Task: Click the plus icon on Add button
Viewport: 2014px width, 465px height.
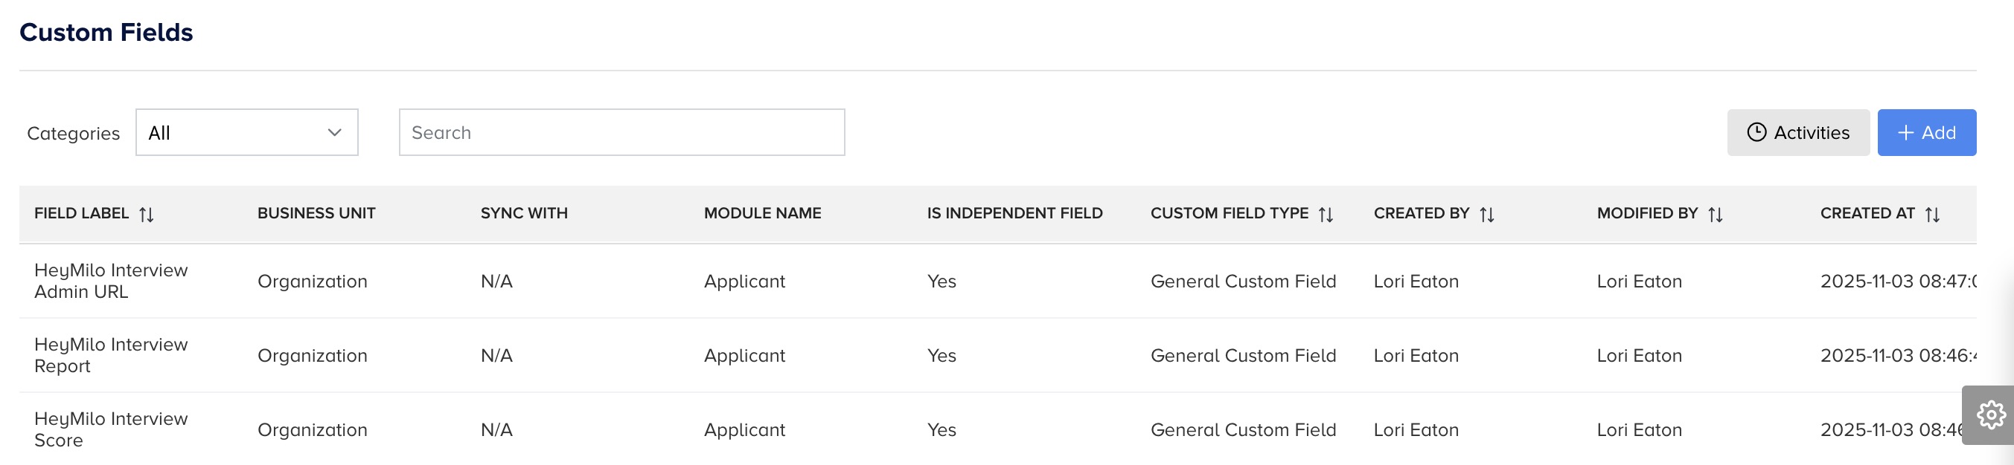Action: tap(1905, 133)
